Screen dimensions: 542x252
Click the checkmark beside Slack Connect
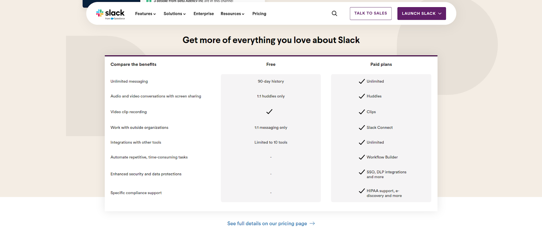(362, 128)
